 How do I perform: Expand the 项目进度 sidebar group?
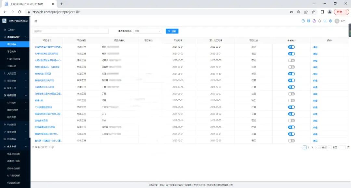tap(15, 81)
